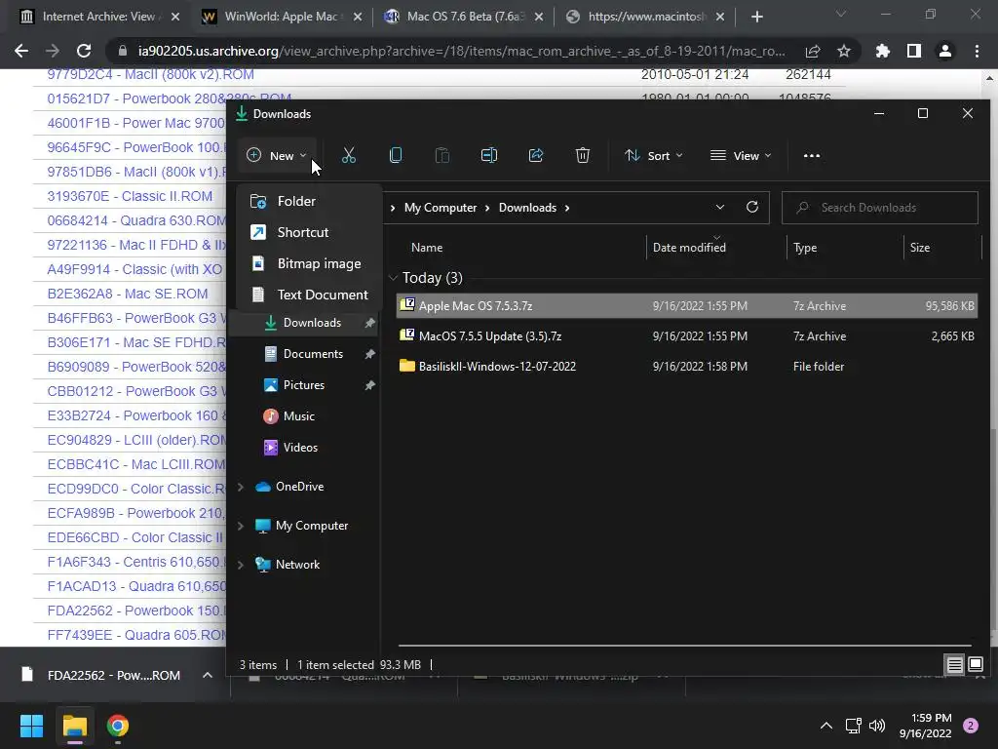
Task: Open the View dropdown
Action: coord(741,155)
